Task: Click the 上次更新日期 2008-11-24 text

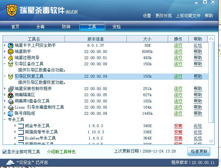Action: point(145,151)
